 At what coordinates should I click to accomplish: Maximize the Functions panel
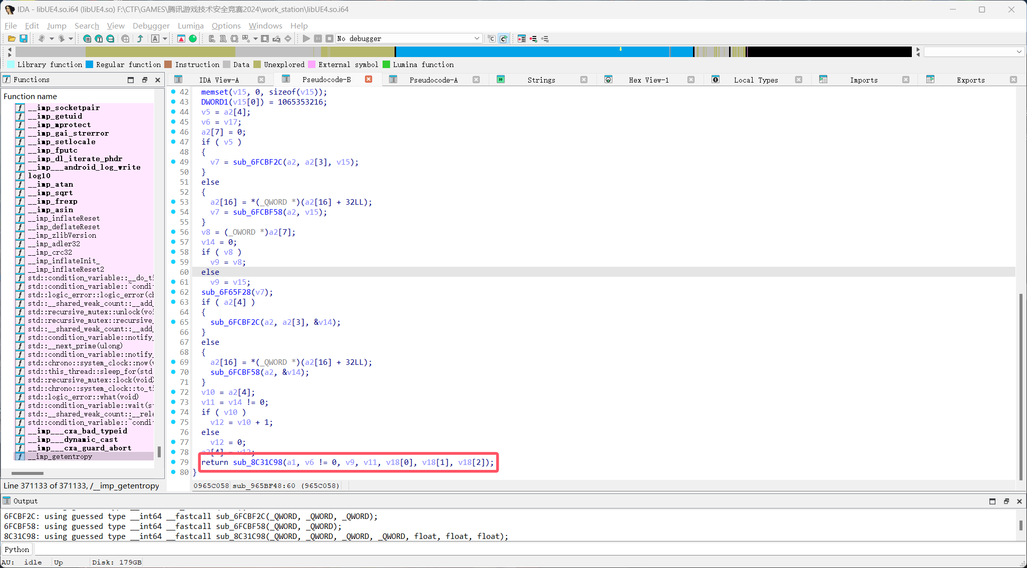[x=131, y=80]
